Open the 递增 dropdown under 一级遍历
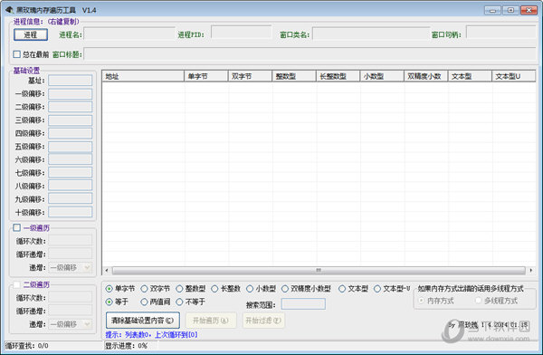 (71, 267)
